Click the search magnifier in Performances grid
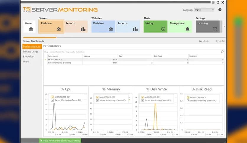This screenshot has height=143, width=247. pyautogui.click(x=222, y=52)
